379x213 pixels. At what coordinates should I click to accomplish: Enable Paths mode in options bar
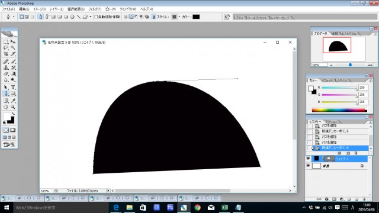(x=27, y=17)
